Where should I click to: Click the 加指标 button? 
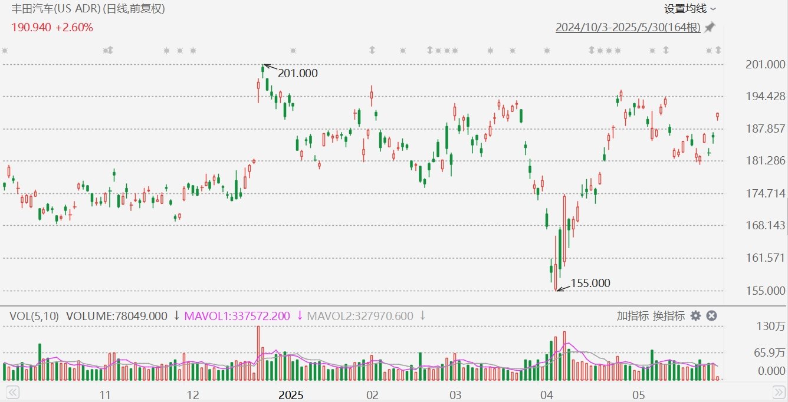point(633,316)
